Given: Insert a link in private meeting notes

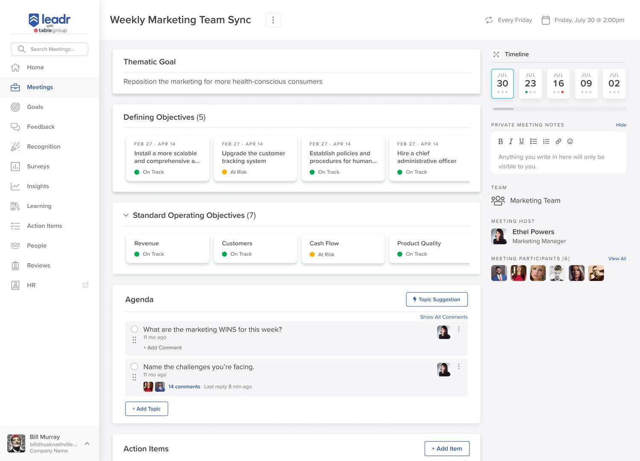Looking at the screenshot, I should (559, 141).
